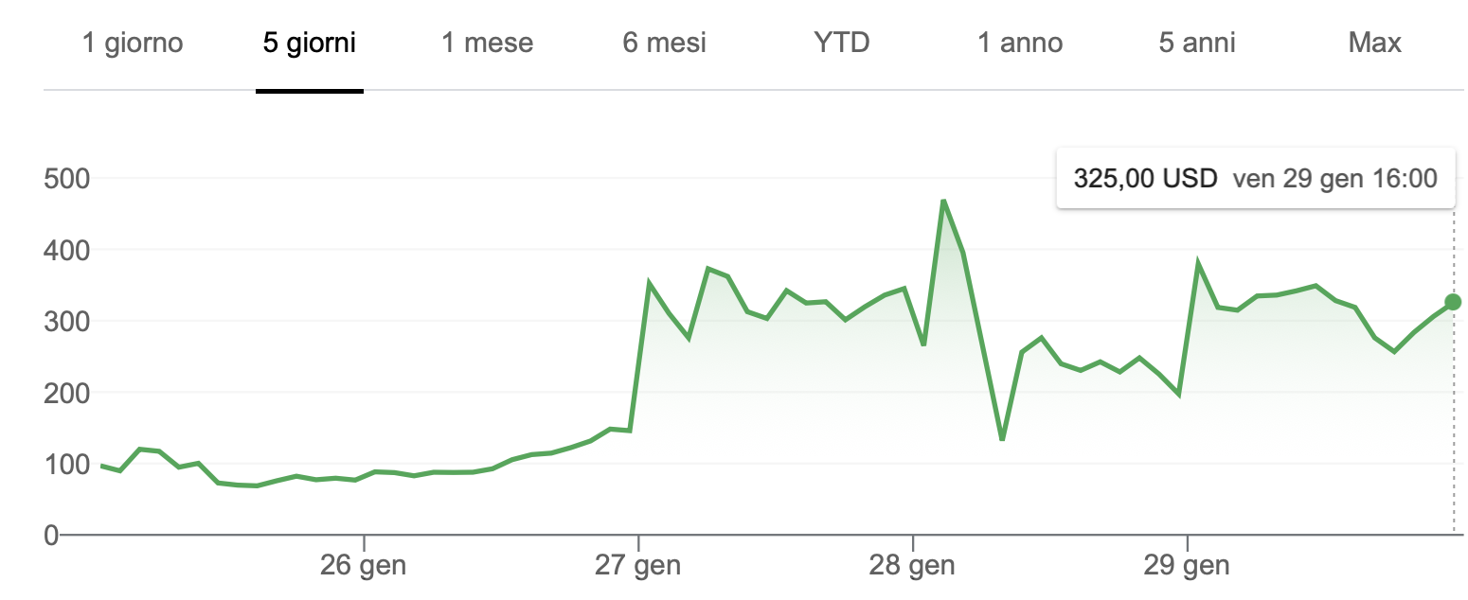Click the "29 gen" date axis label
1468x600 pixels.
pyautogui.click(x=1187, y=567)
